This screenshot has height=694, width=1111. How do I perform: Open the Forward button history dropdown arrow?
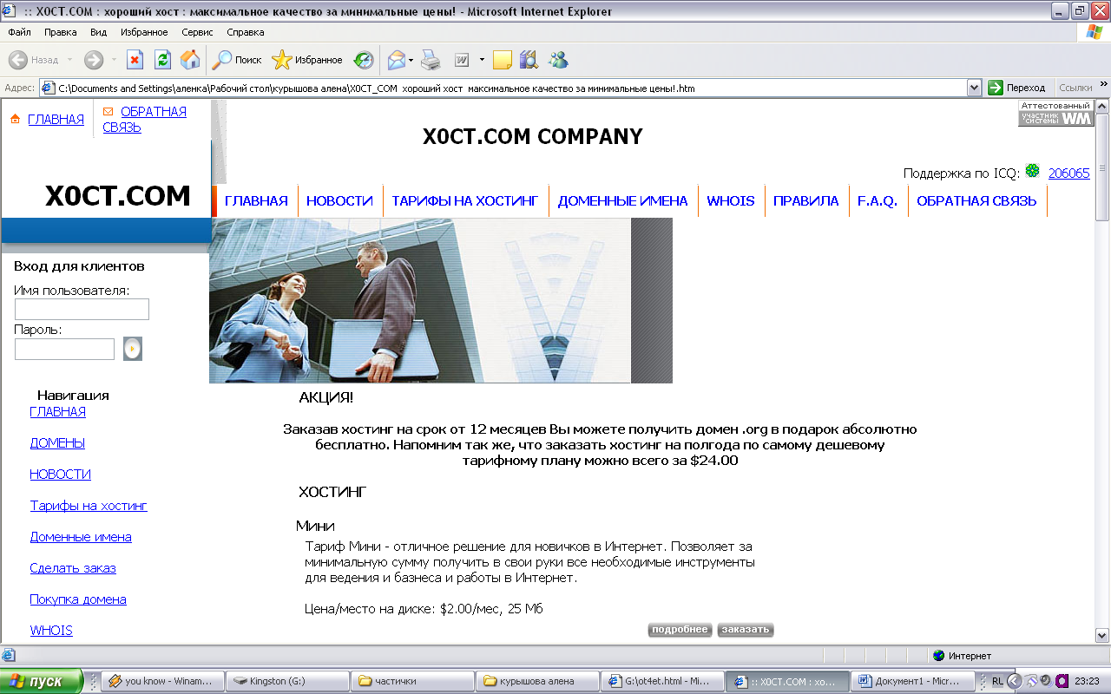pyautogui.click(x=114, y=60)
